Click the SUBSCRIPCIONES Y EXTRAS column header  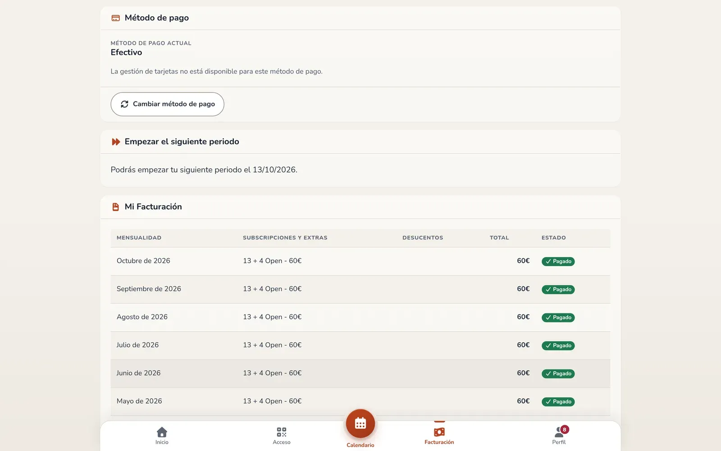point(285,238)
